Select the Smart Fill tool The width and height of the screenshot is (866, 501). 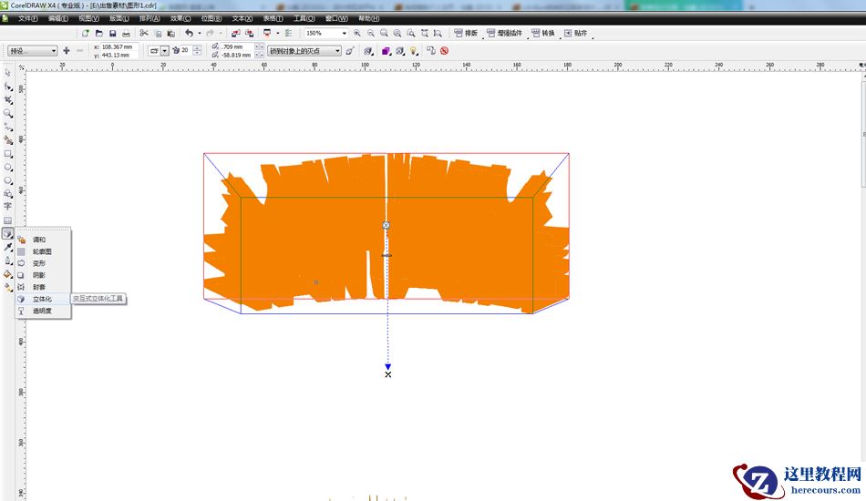pyautogui.click(x=7, y=140)
